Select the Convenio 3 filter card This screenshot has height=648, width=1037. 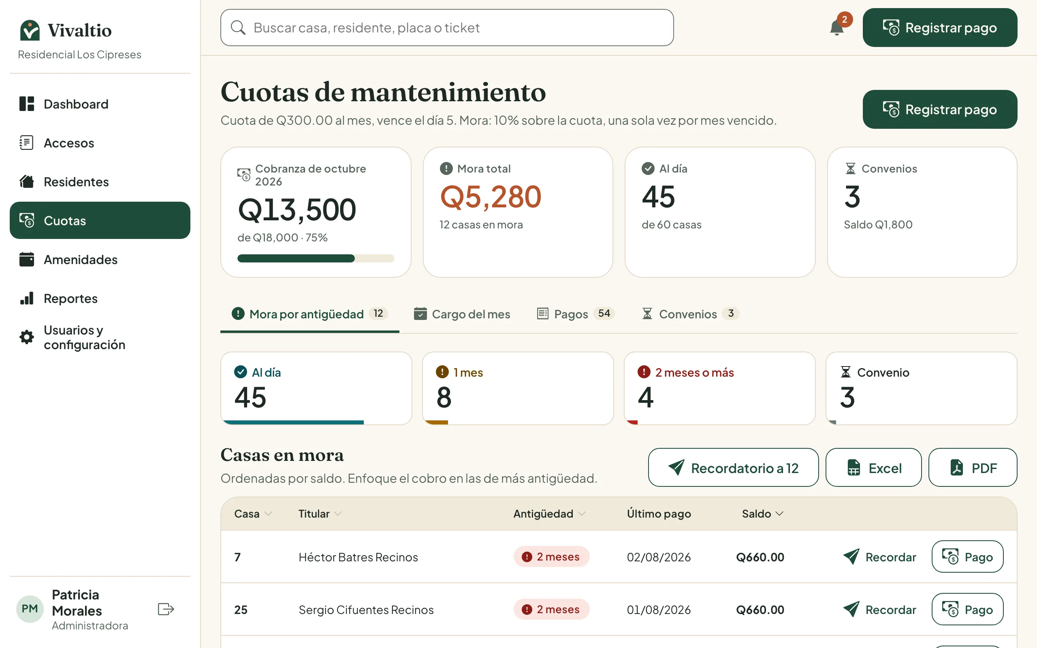tap(921, 388)
